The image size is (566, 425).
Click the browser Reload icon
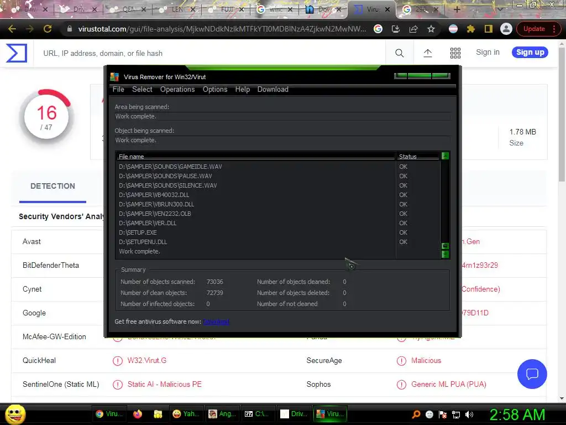pos(48,29)
